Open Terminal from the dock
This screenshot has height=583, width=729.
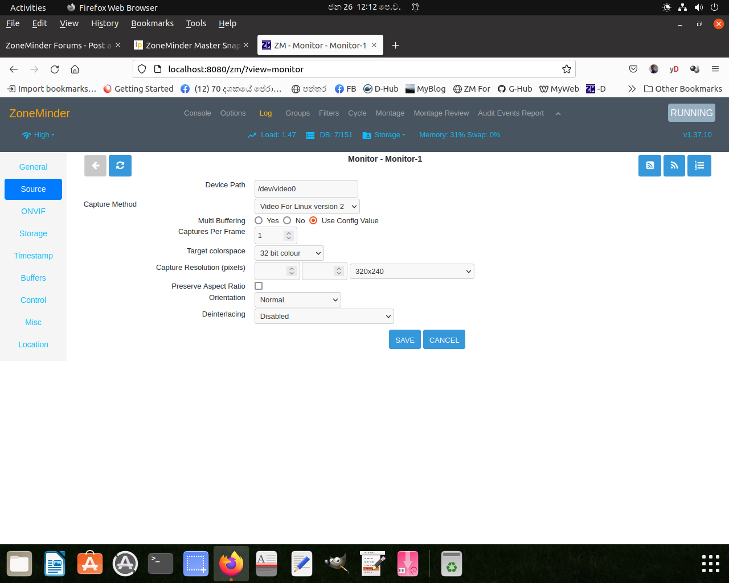click(x=161, y=564)
